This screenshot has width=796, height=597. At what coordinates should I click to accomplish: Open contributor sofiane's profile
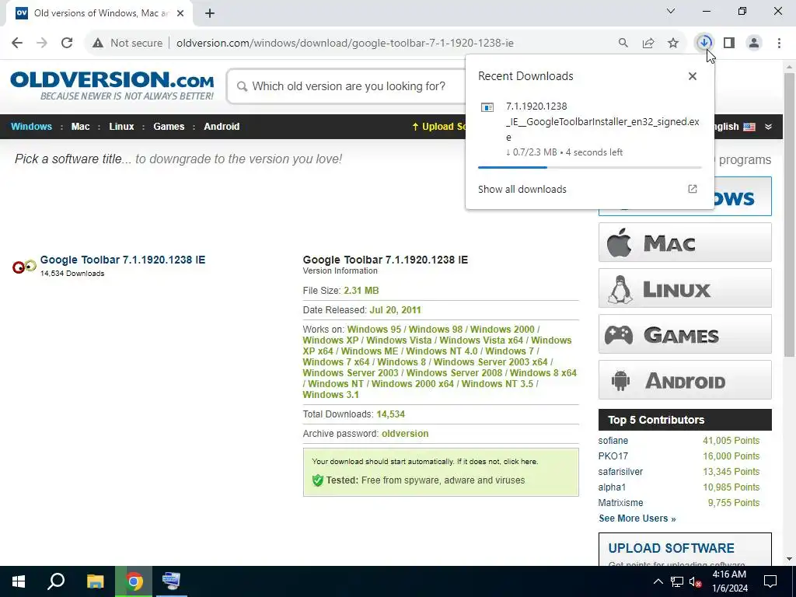613,441
